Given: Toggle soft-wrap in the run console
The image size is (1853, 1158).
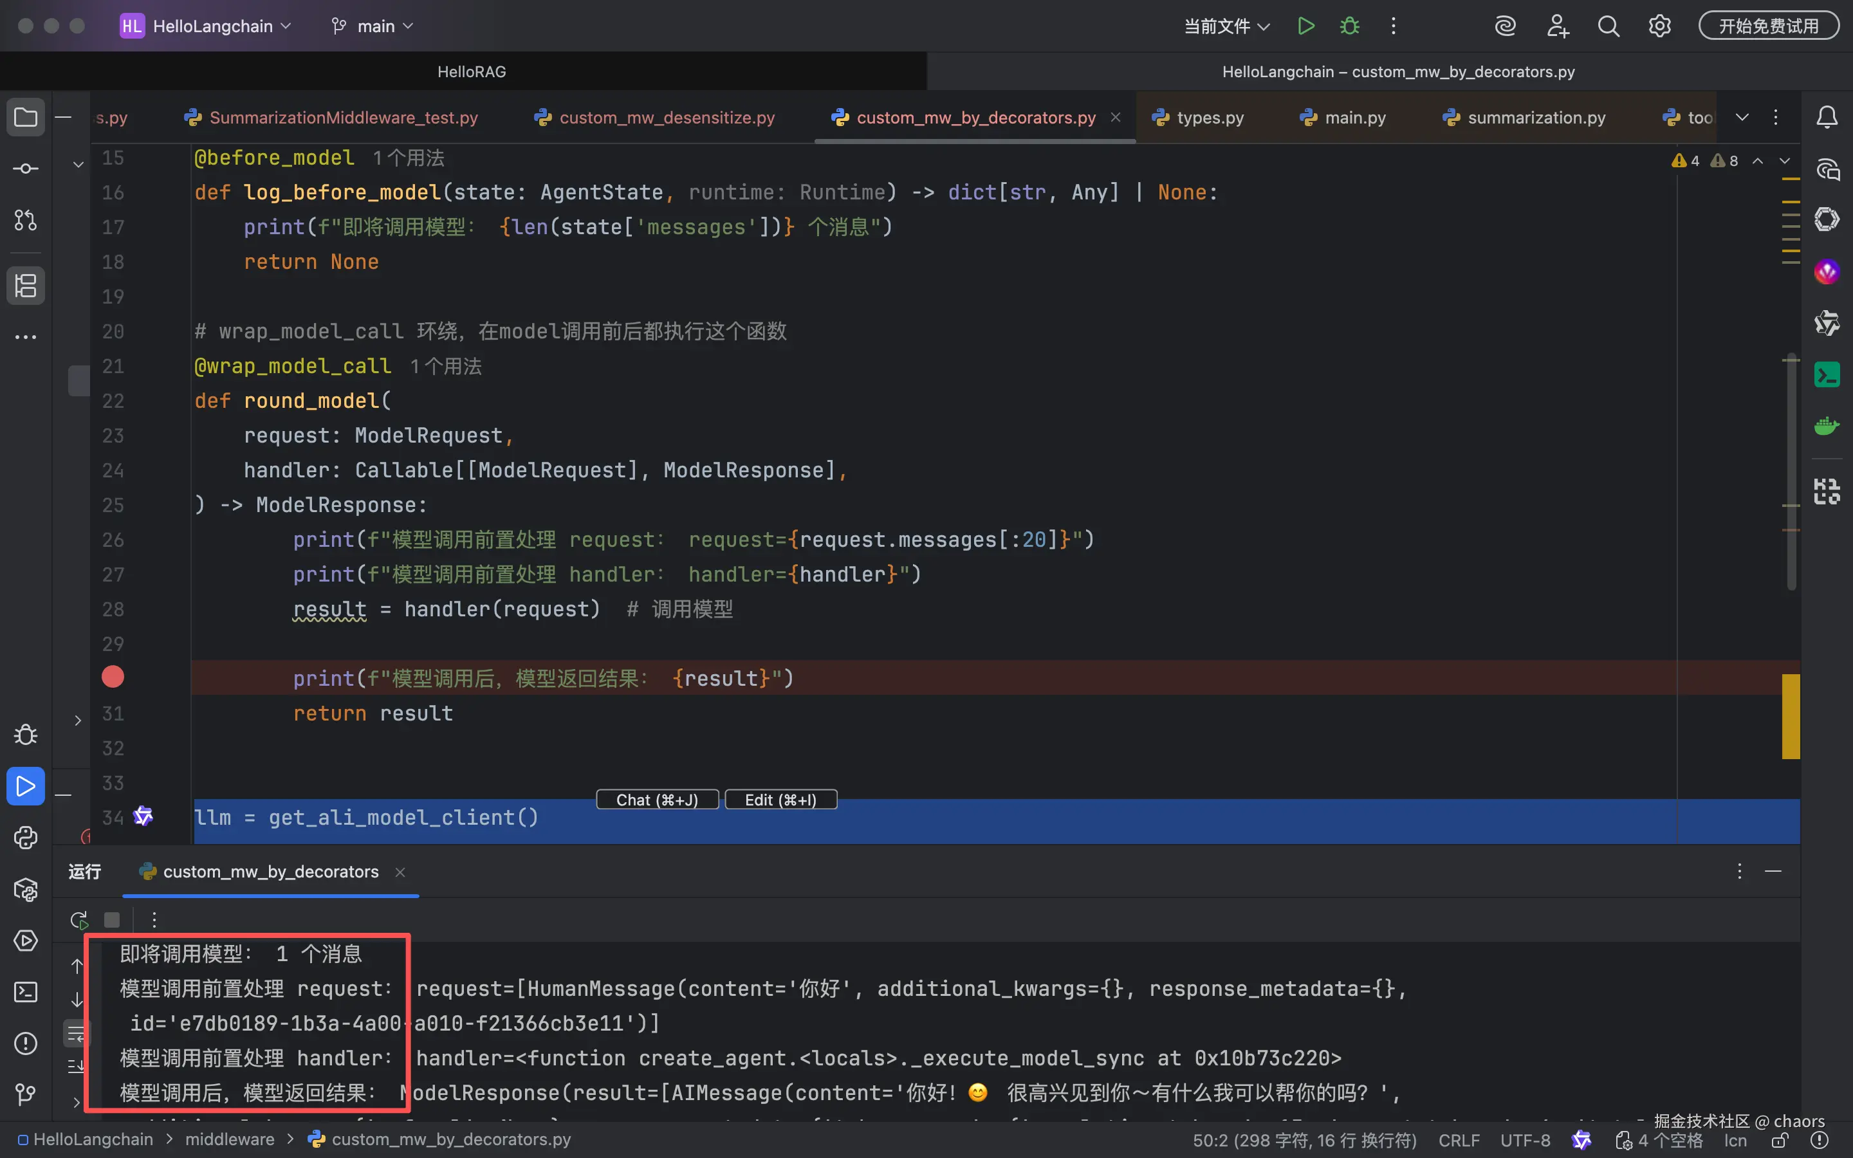Looking at the screenshot, I should (x=77, y=1034).
